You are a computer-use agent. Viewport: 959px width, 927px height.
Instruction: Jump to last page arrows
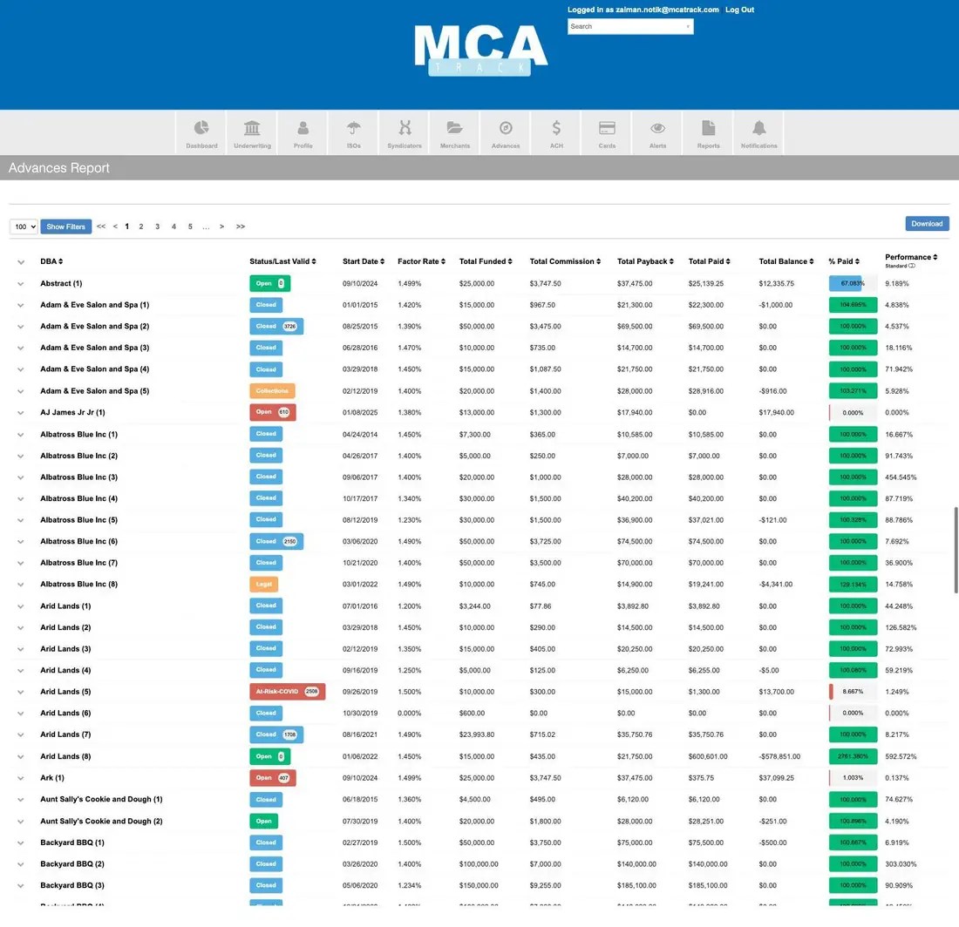tap(241, 227)
